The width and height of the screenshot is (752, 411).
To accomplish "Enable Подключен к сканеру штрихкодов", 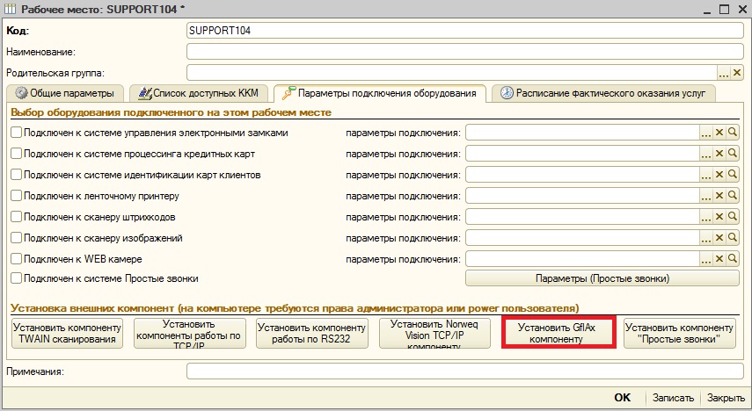I will [x=17, y=217].
